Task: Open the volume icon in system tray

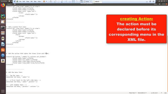Action: (162, 1)
